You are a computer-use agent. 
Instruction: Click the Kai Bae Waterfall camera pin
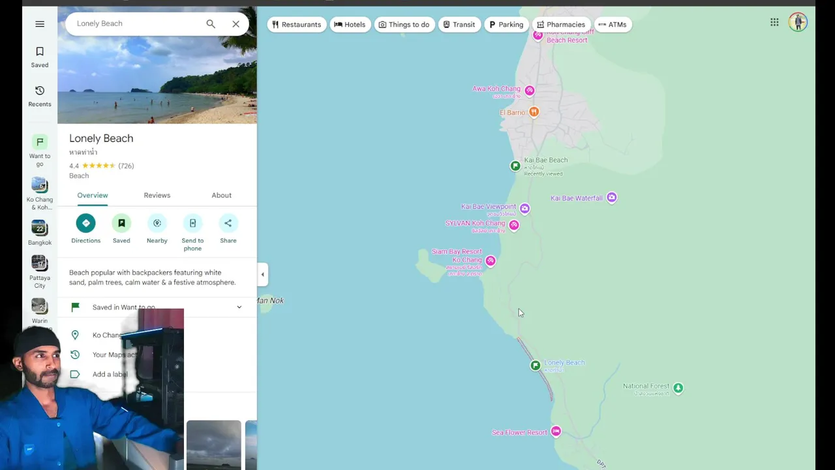[611, 197]
